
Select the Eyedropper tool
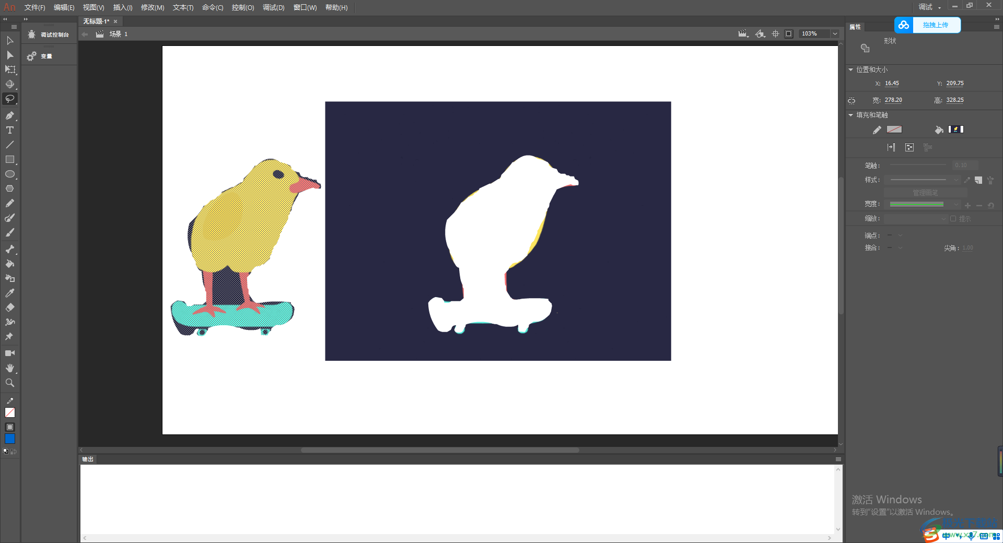[10, 293]
